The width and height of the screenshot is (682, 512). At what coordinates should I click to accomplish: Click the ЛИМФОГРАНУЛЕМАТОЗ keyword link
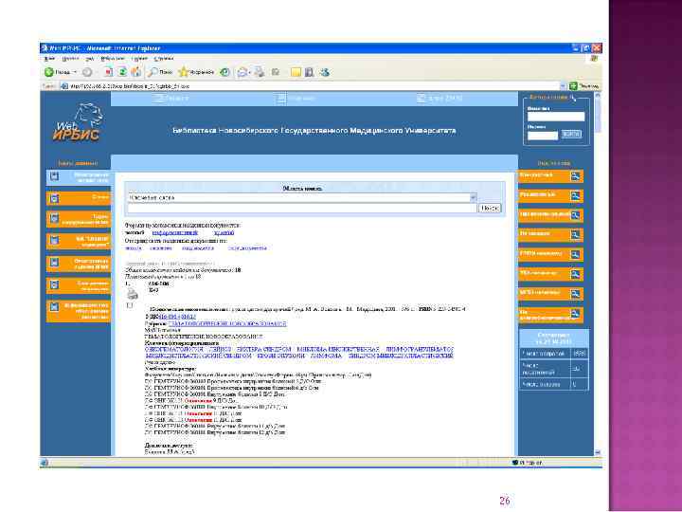419,349
